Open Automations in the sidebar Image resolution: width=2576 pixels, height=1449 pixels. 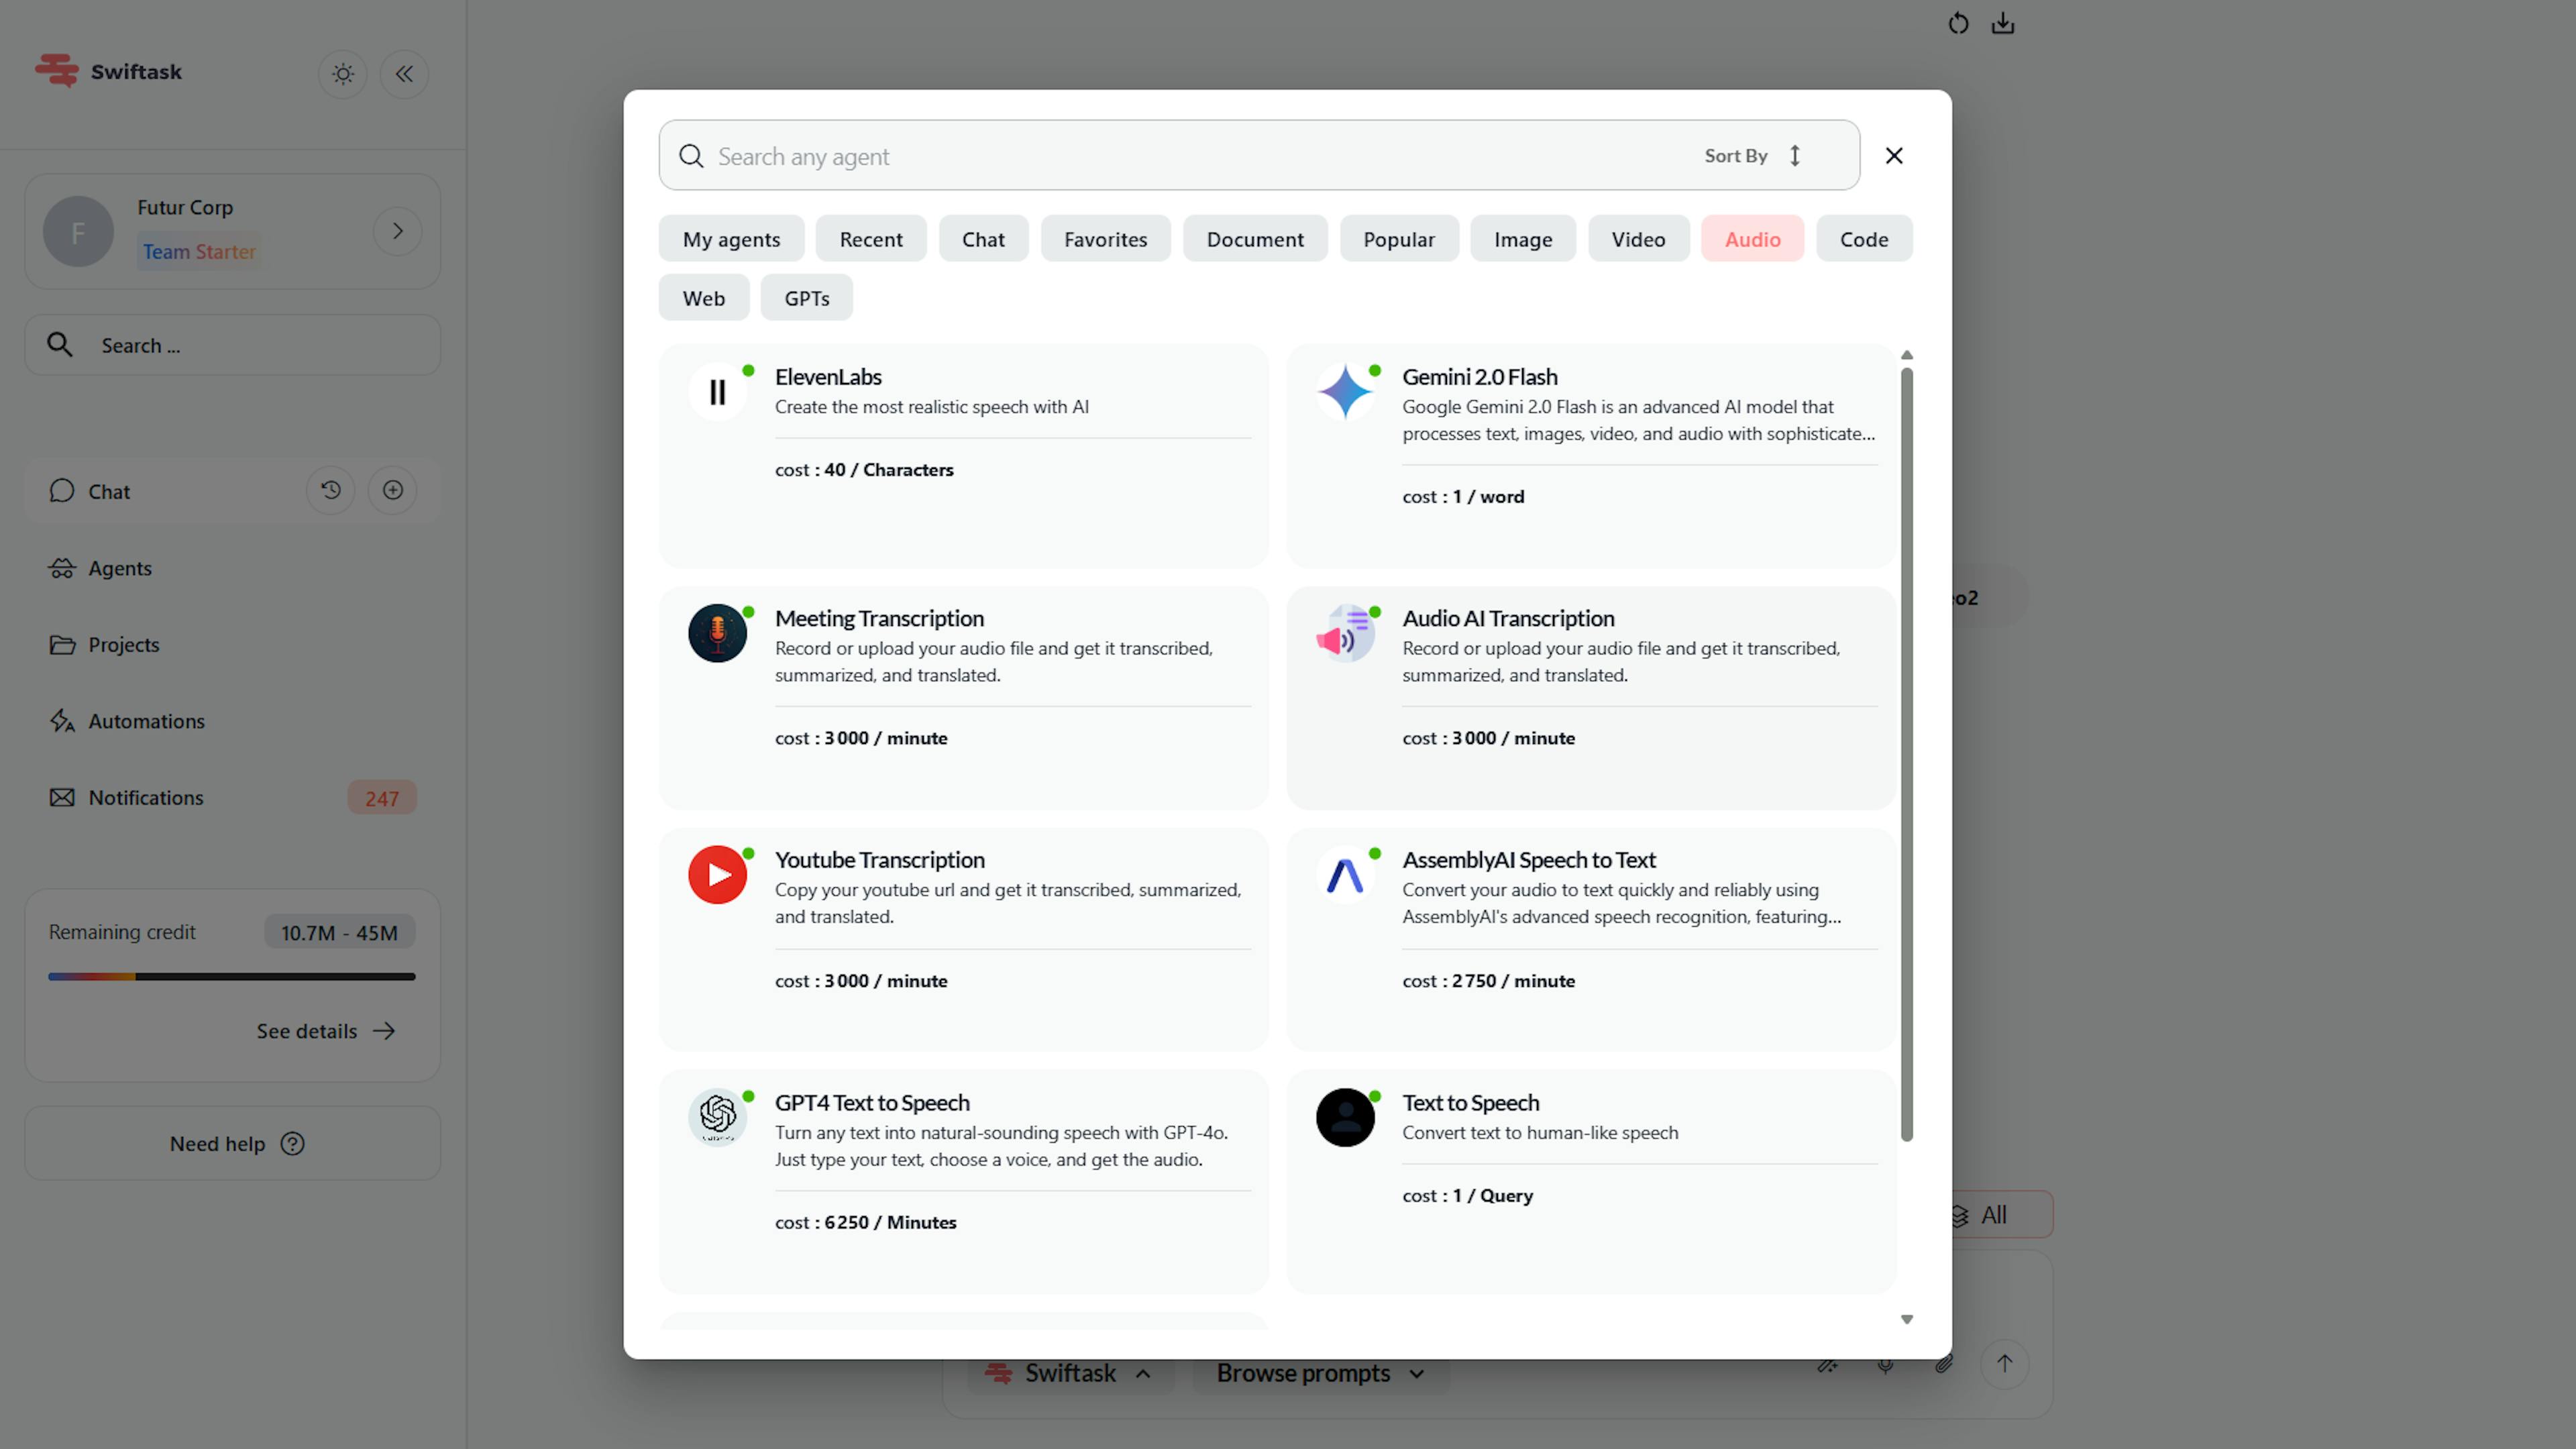pos(127,721)
